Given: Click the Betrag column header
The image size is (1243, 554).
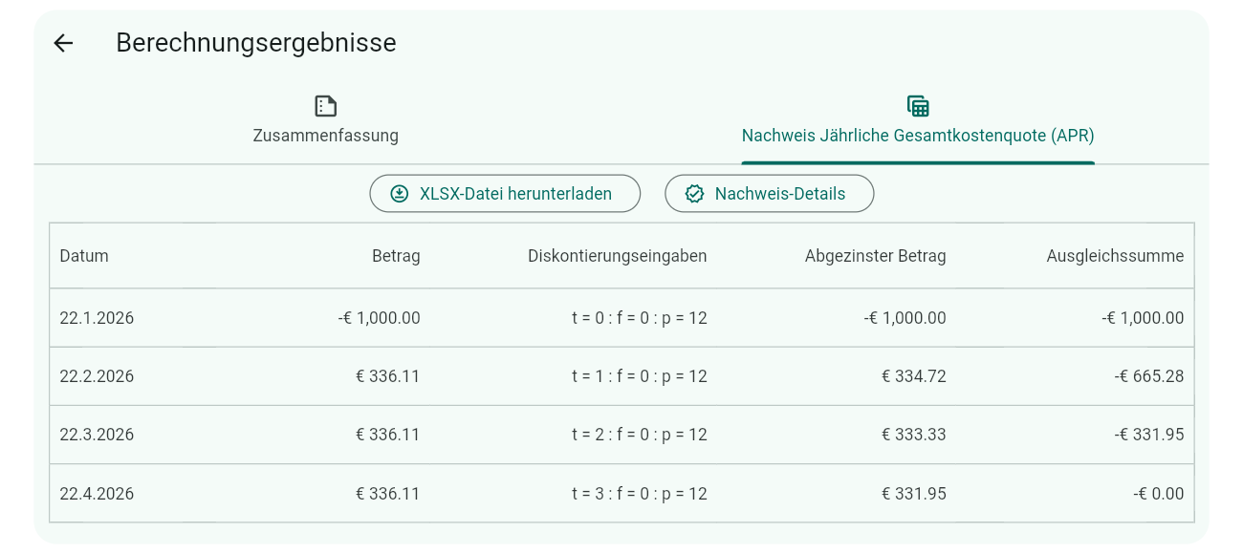Looking at the screenshot, I should [x=396, y=256].
